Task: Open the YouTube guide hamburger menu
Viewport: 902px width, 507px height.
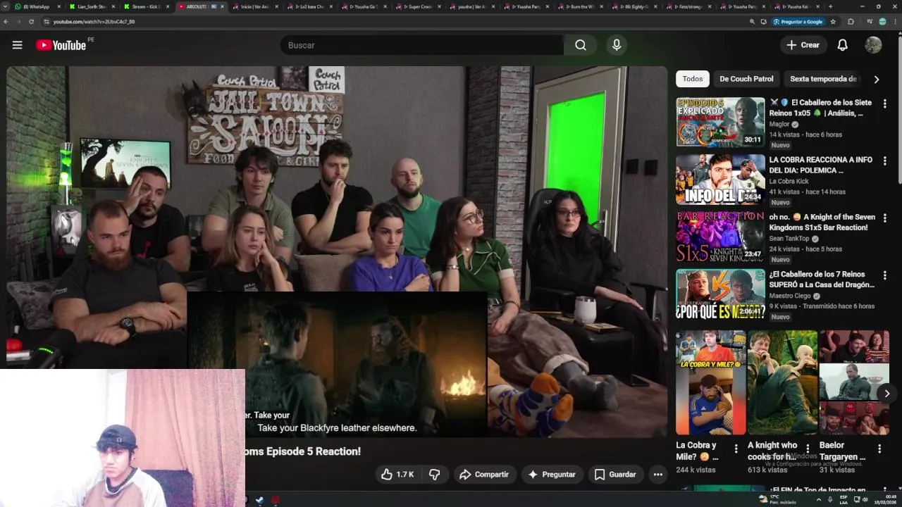Action: (17, 45)
